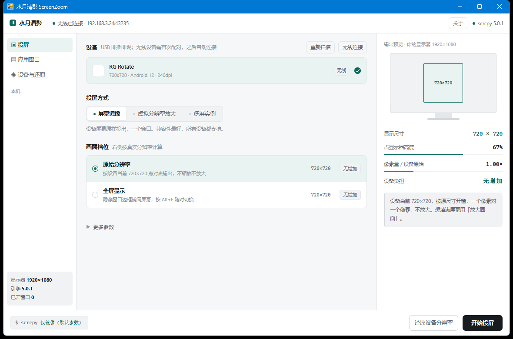The image size is (513, 339).
Task: Select the 虚拟分辨率放大 casting mode
Action: (154, 113)
